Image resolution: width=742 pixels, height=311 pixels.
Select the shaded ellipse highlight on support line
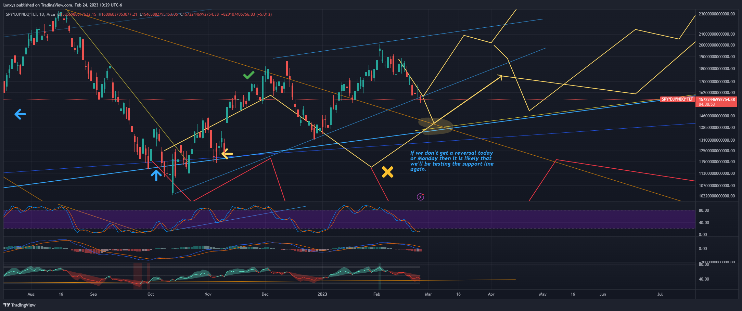(435, 126)
